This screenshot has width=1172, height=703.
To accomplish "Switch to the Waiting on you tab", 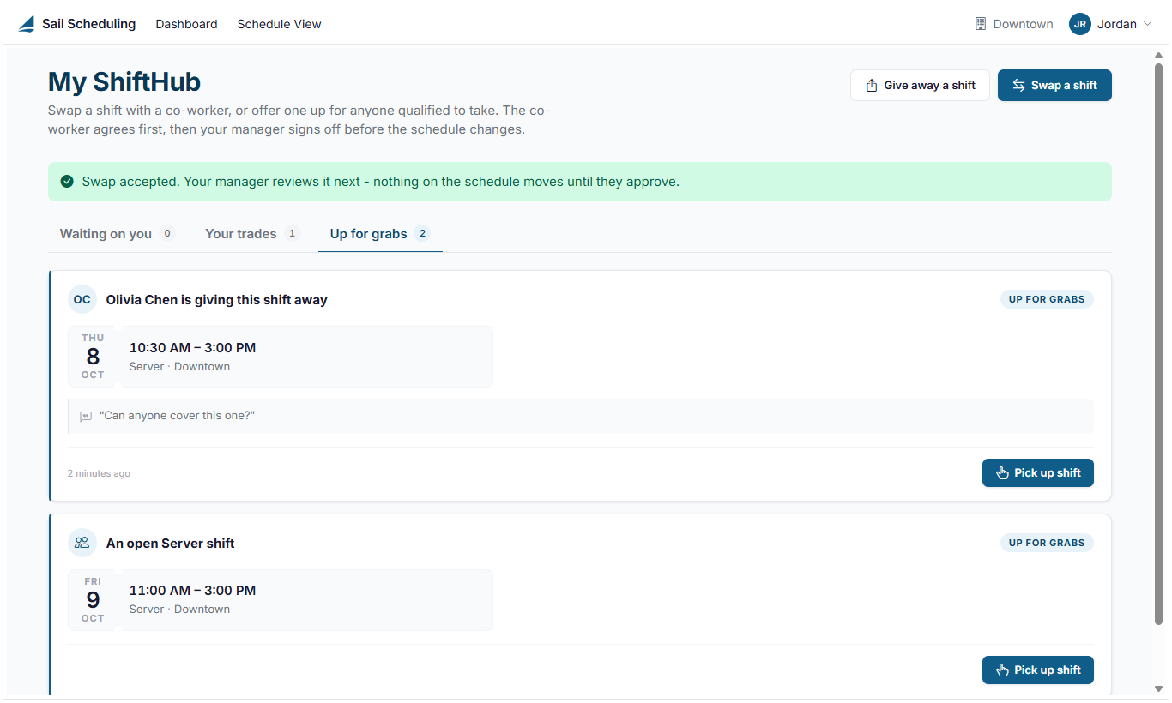I will [117, 234].
